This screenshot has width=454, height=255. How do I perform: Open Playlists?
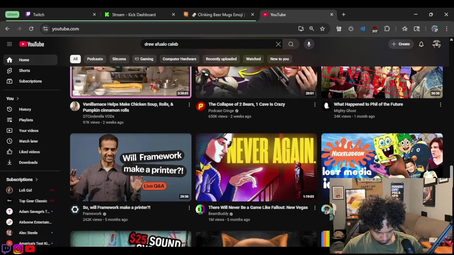(x=31, y=120)
